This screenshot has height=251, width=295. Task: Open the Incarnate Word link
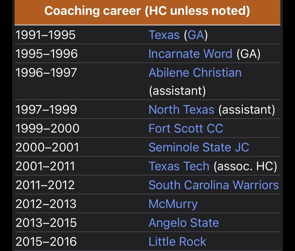[x=190, y=54]
